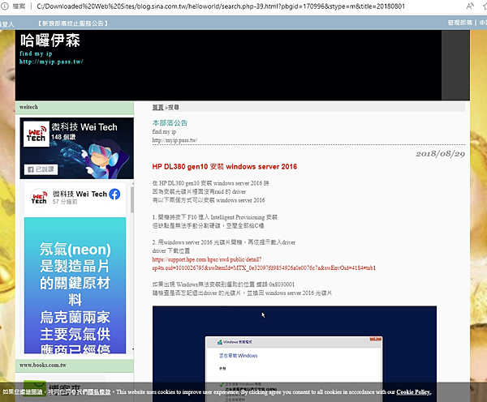The image size is (487, 402).
Task: Open the 本部落公告 heading link
Action: pyautogui.click(x=170, y=123)
